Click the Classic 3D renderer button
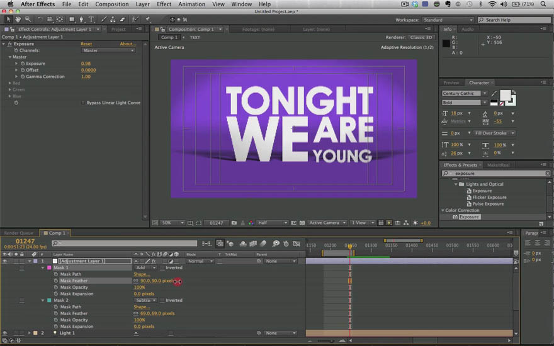 tap(421, 37)
